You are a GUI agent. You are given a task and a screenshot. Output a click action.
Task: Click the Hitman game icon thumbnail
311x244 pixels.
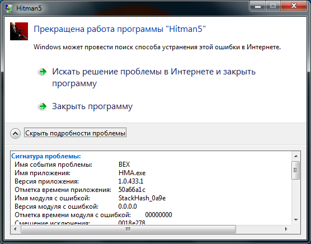(19, 31)
